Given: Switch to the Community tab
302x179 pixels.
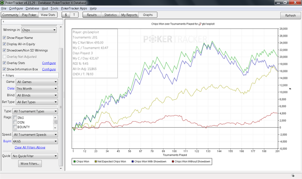Looking at the screenshot, I should (10, 15).
